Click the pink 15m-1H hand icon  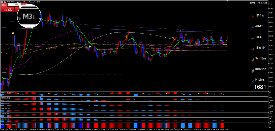(252, 49)
